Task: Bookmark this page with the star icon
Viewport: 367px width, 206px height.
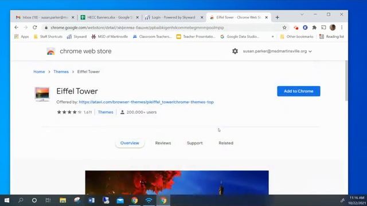Action: (284, 27)
